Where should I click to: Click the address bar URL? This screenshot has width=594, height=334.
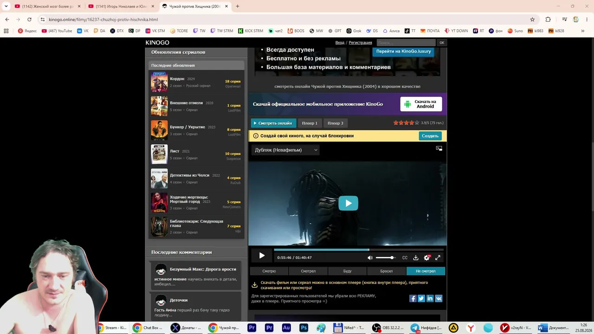click(103, 19)
